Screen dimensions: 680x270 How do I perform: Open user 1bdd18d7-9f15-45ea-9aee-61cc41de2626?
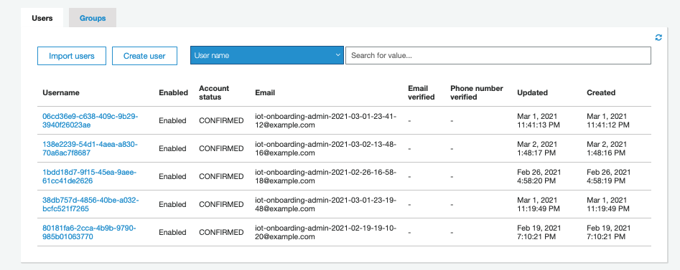click(x=89, y=176)
